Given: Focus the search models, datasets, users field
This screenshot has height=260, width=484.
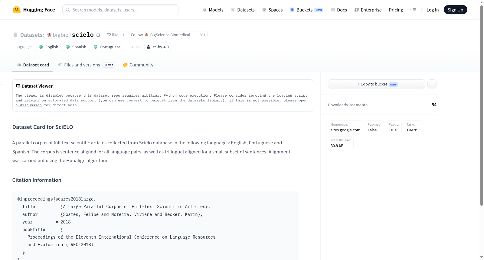Looking at the screenshot, I should click(x=120, y=10).
